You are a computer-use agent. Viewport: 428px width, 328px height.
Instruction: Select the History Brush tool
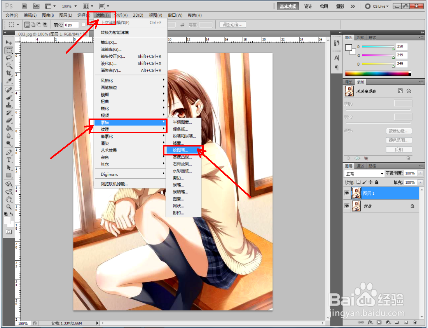(x=9, y=113)
